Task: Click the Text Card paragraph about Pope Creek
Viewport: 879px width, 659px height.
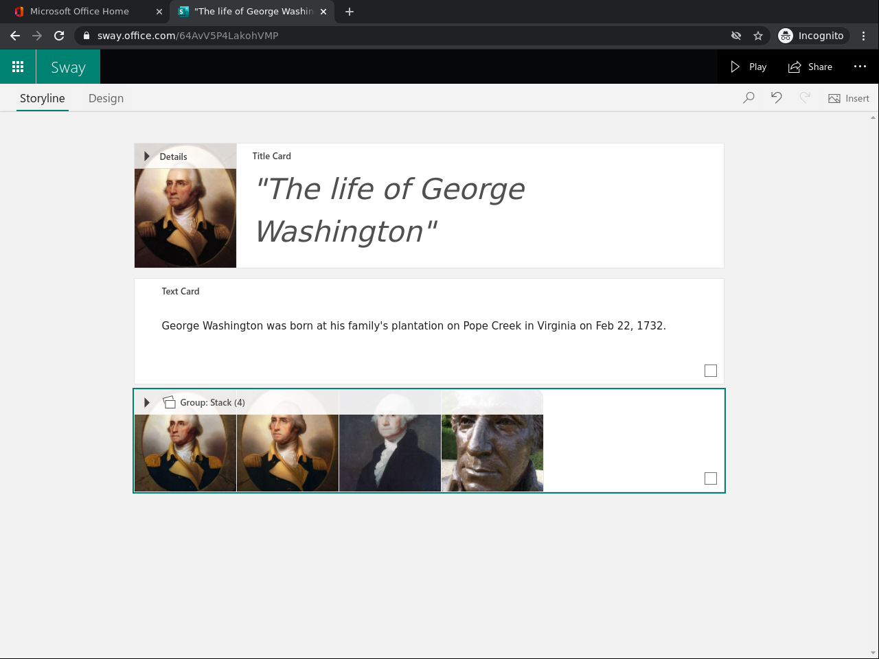Action: tap(413, 325)
